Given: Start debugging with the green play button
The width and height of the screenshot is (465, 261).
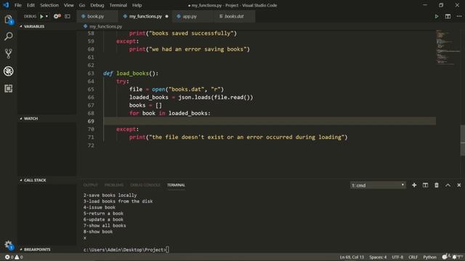Looking at the screenshot, I should point(41,17).
